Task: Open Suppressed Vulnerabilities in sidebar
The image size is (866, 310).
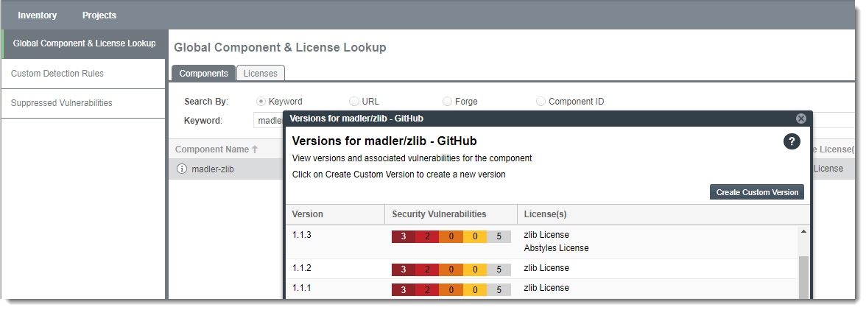Action: click(62, 103)
